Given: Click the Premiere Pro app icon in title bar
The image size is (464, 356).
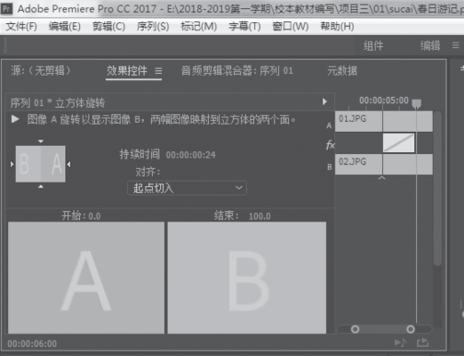Looking at the screenshot, I should [x=6, y=9].
